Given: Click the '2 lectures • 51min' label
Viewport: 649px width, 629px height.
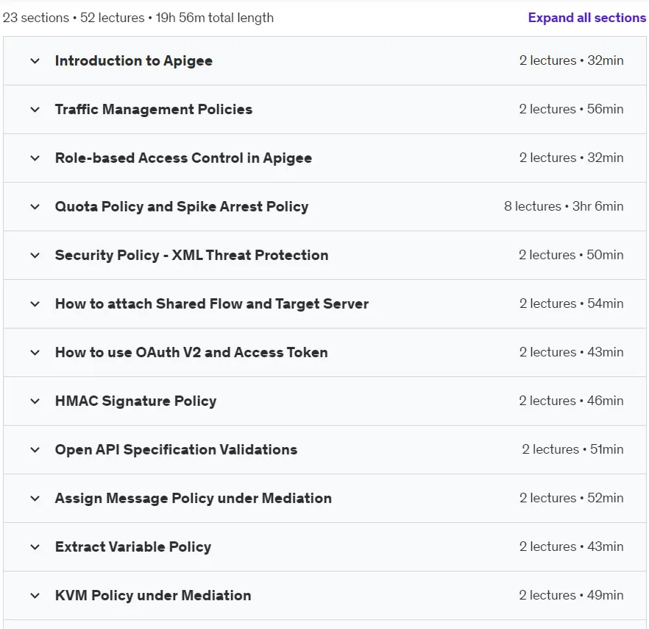Looking at the screenshot, I should tap(572, 449).
